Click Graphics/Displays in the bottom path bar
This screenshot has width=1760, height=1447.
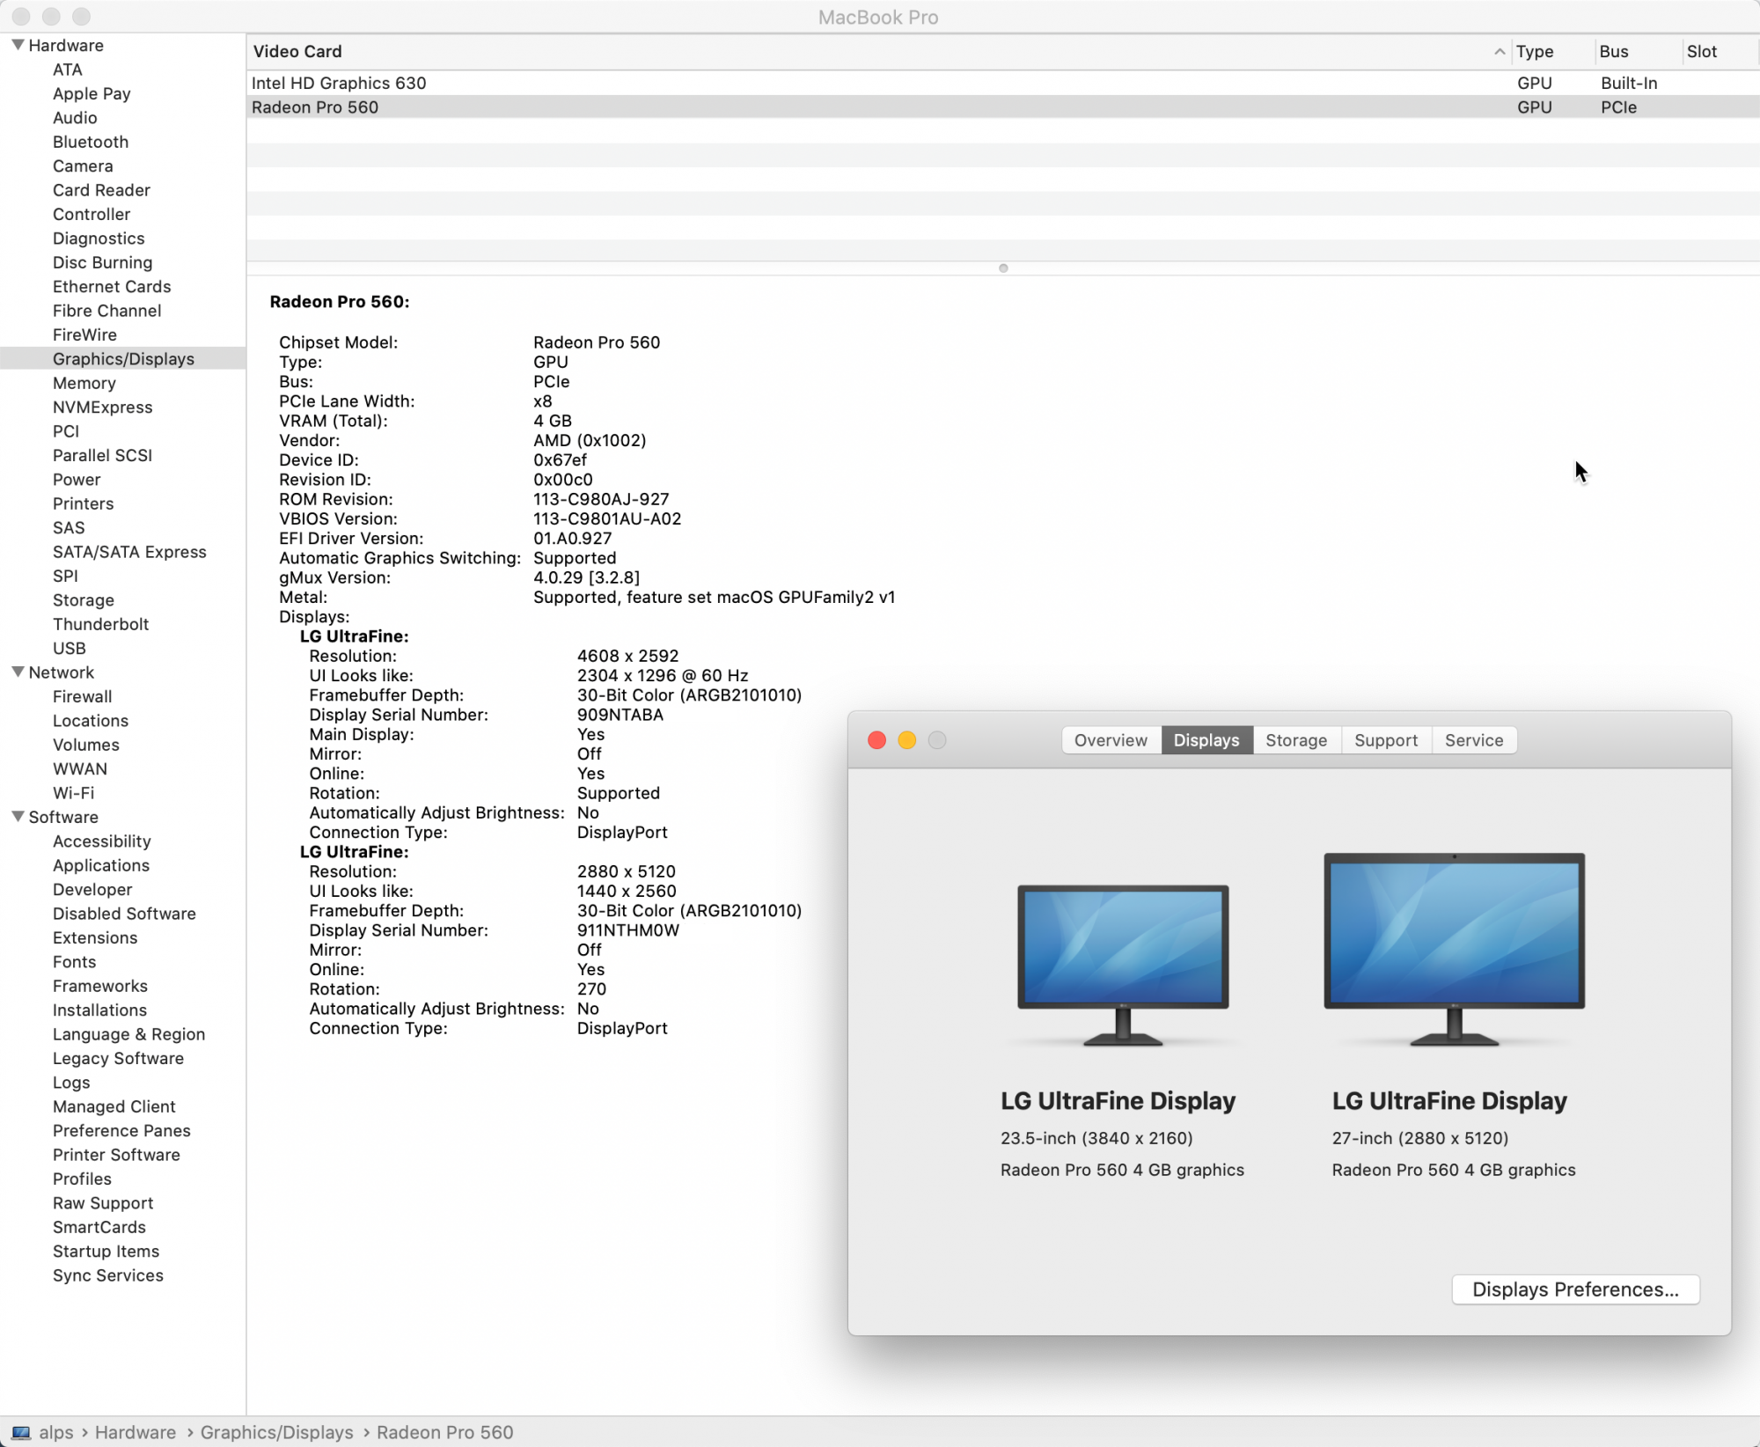click(x=277, y=1432)
